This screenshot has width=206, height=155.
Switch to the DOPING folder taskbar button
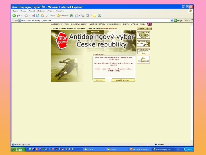tap(117, 149)
